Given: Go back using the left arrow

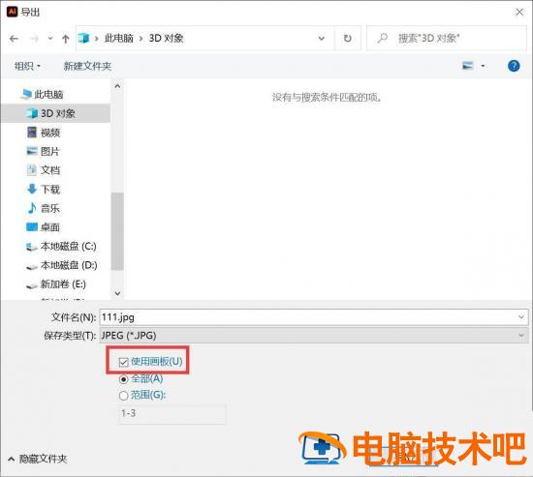Looking at the screenshot, I should pos(14,39).
